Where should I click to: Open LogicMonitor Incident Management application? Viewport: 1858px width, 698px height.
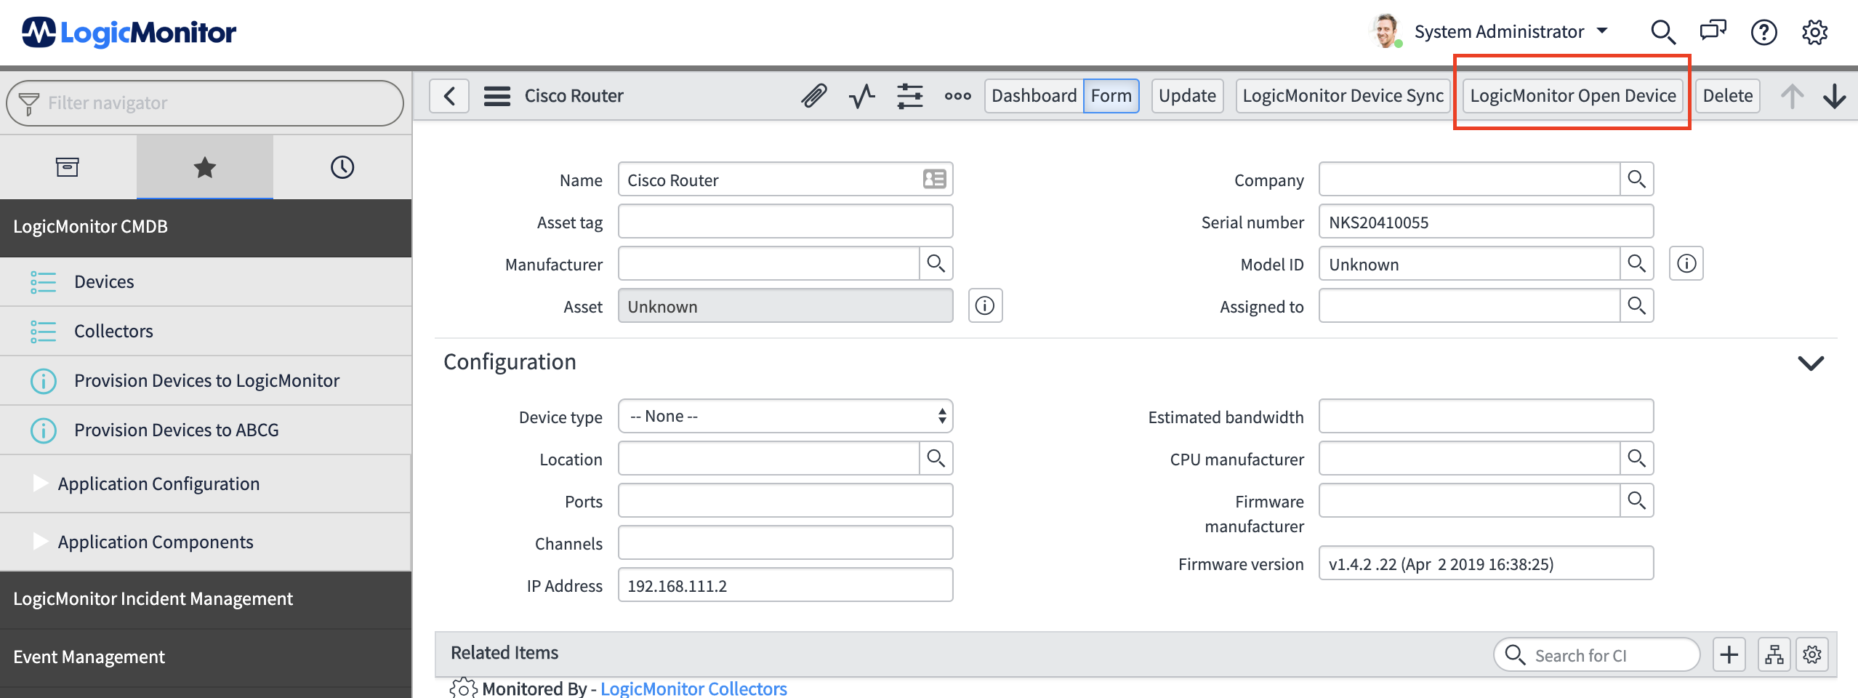click(206, 599)
